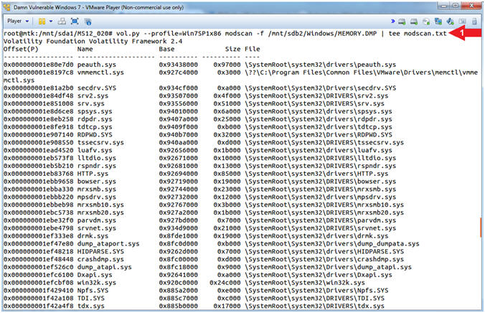The height and width of the screenshot is (313, 485).
Task: Click the send Ctrl+Alt+Del toolbar icon
Action: pos(62,22)
